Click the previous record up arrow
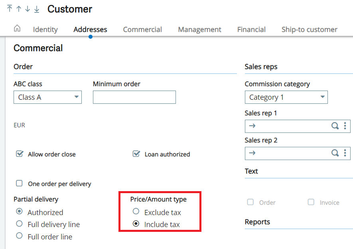 click(x=18, y=9)
